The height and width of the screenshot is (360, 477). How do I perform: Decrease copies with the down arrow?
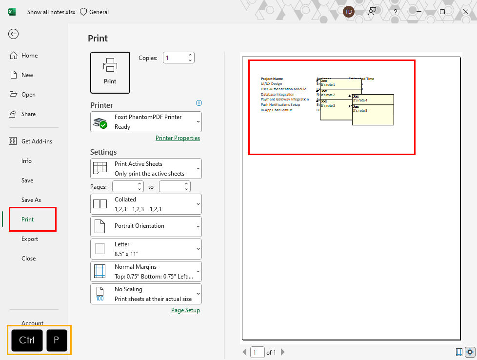click(190, 60)
